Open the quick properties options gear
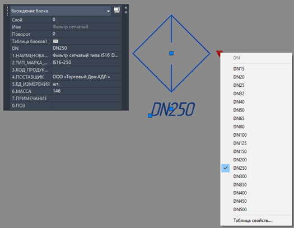This screenshot has width=294, height=228. (126, 12)
